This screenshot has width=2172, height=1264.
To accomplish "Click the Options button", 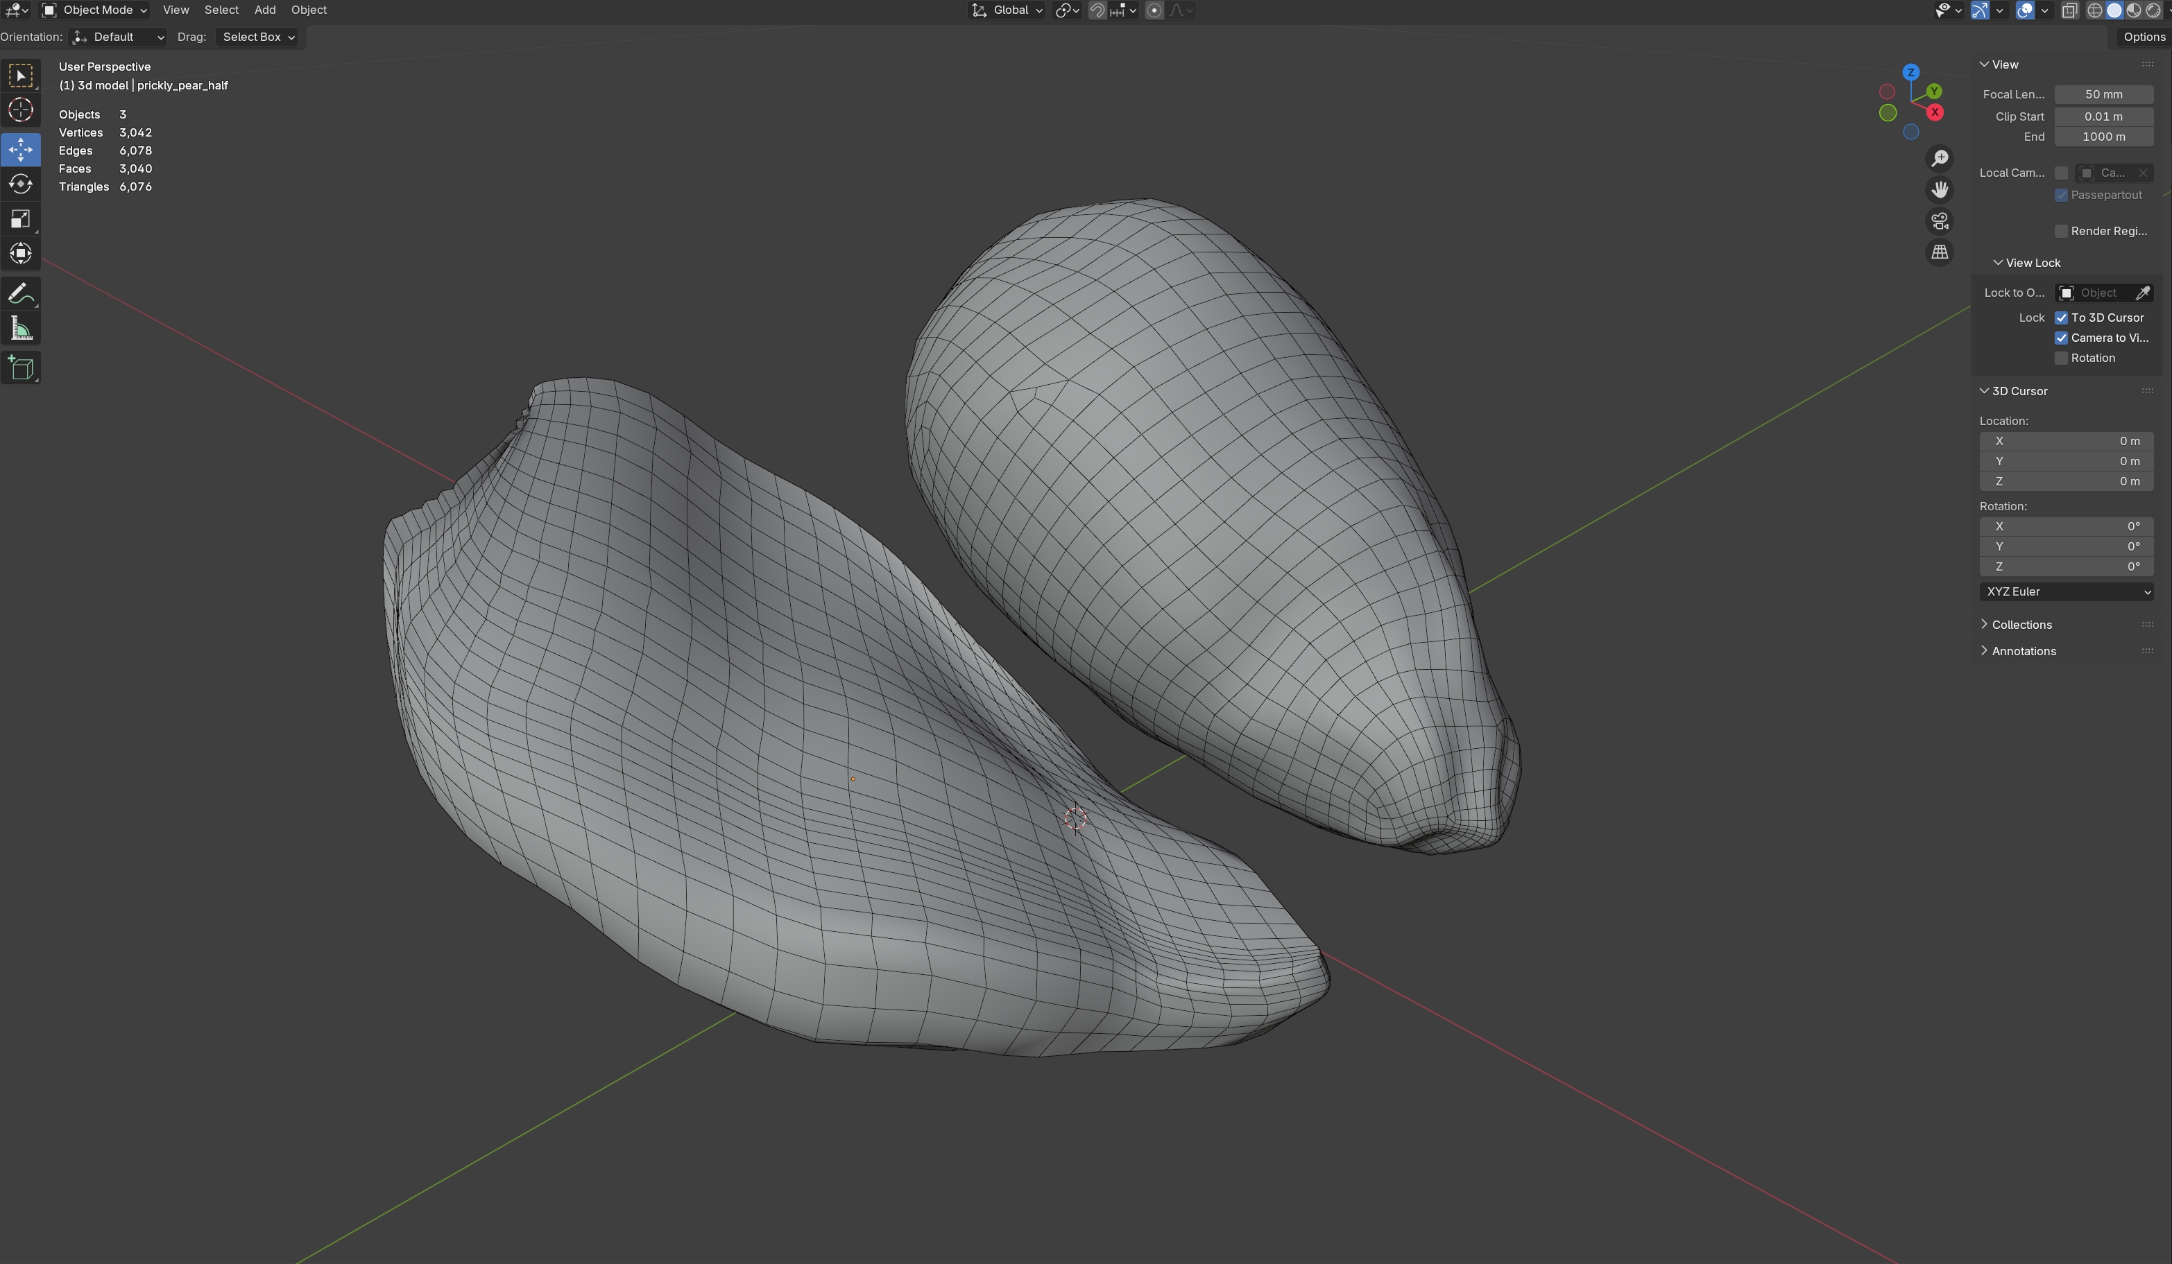I will [2144, 37].
